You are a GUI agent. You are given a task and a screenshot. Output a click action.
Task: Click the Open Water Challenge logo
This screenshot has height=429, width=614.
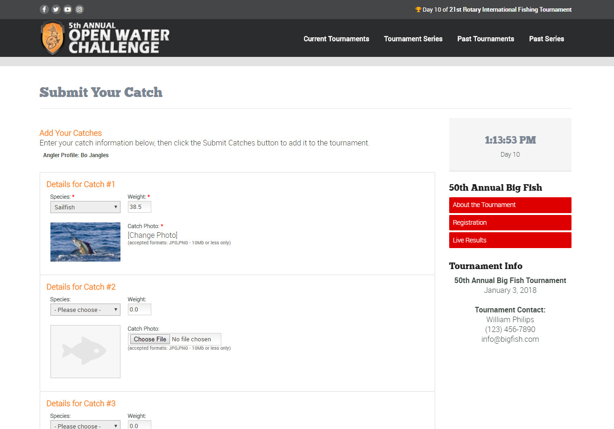(x=105, y=38)
